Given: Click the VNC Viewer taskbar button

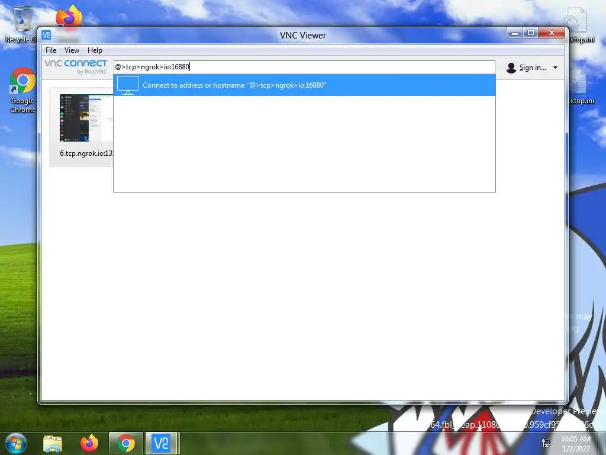Looking at the screenshot, I should (x=161, y=443).
